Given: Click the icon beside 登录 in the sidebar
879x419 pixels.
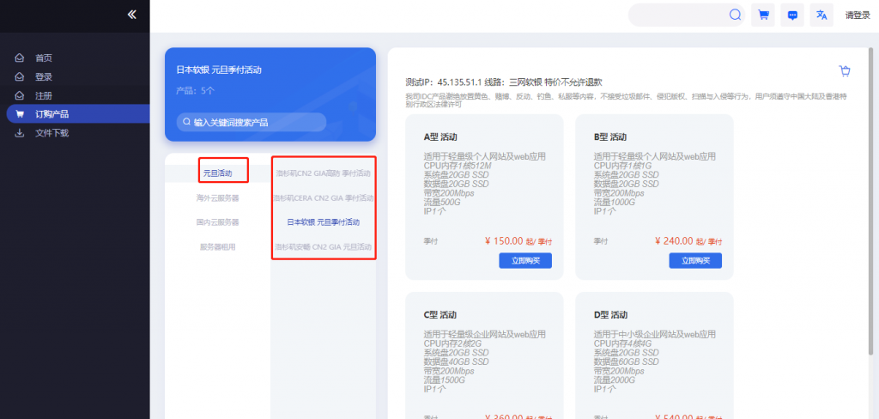Looking at the screenshot, I should (20, 76).
